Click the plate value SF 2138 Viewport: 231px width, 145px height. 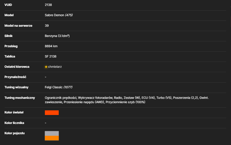[51, 56]
